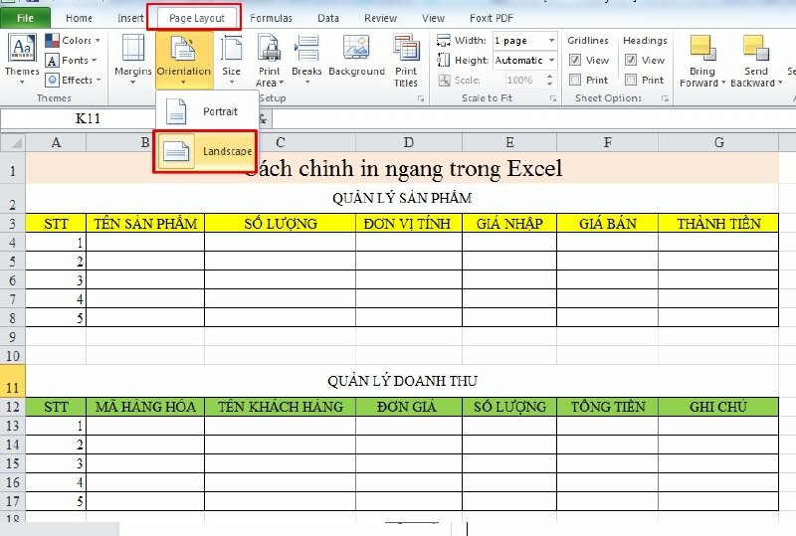This screenshot has width=796, height=536.
Task: Click the QUẢN LÝ SẢN PHẨM title
Action: tap(402, 198)
